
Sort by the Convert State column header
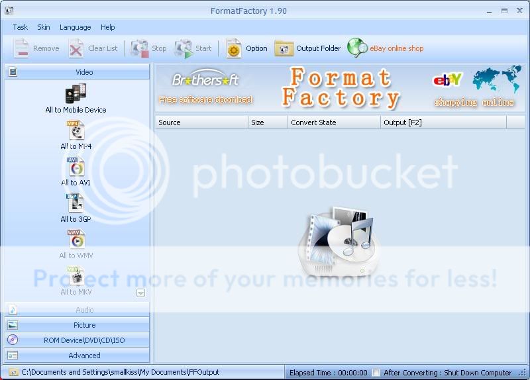[334, 122]
